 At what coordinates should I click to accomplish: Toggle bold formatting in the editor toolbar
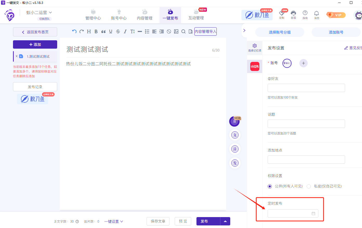96,31
